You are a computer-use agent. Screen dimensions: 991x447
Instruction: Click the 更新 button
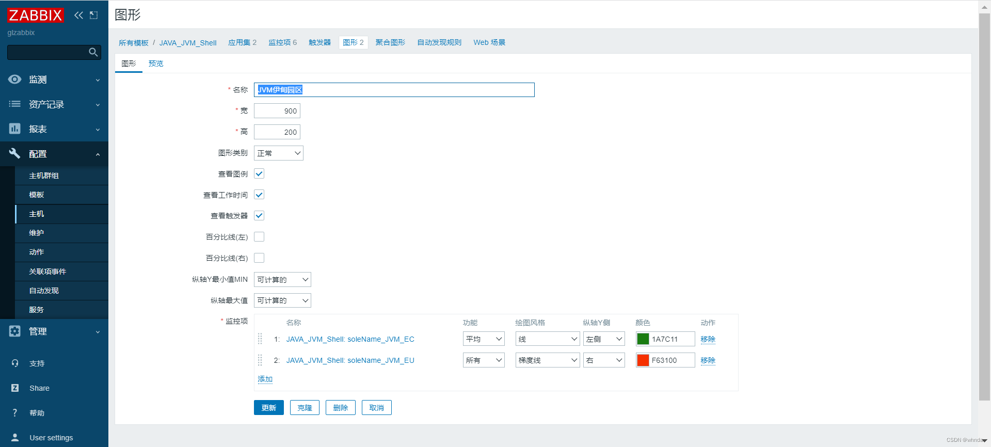point(269,408)
